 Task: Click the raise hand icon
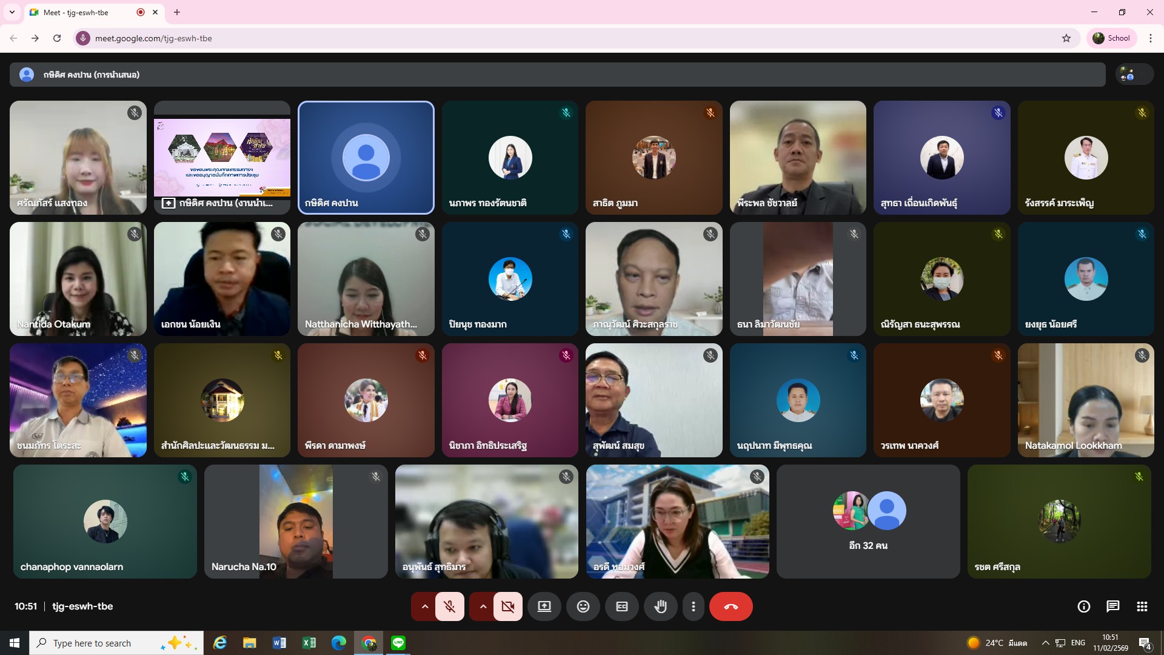pos(660,606)
